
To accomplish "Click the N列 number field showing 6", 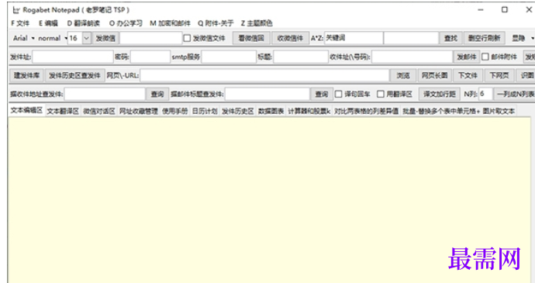I will click(485, 94).
